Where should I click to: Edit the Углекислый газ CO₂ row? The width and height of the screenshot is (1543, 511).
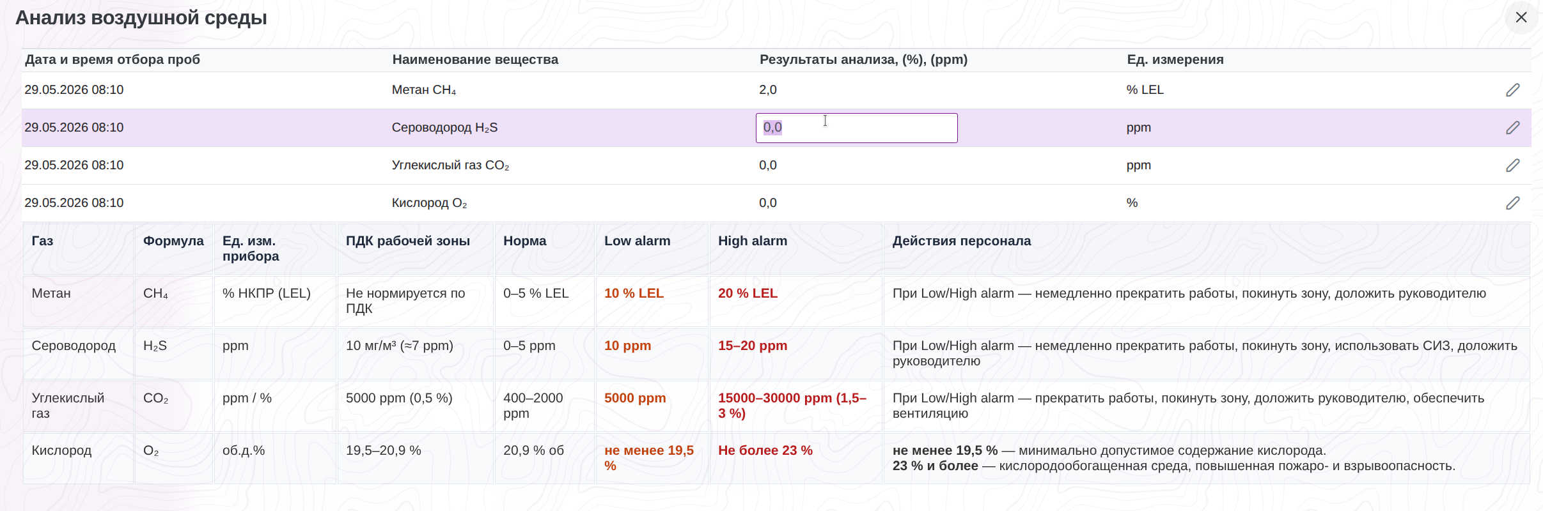tap(1512, 165)
